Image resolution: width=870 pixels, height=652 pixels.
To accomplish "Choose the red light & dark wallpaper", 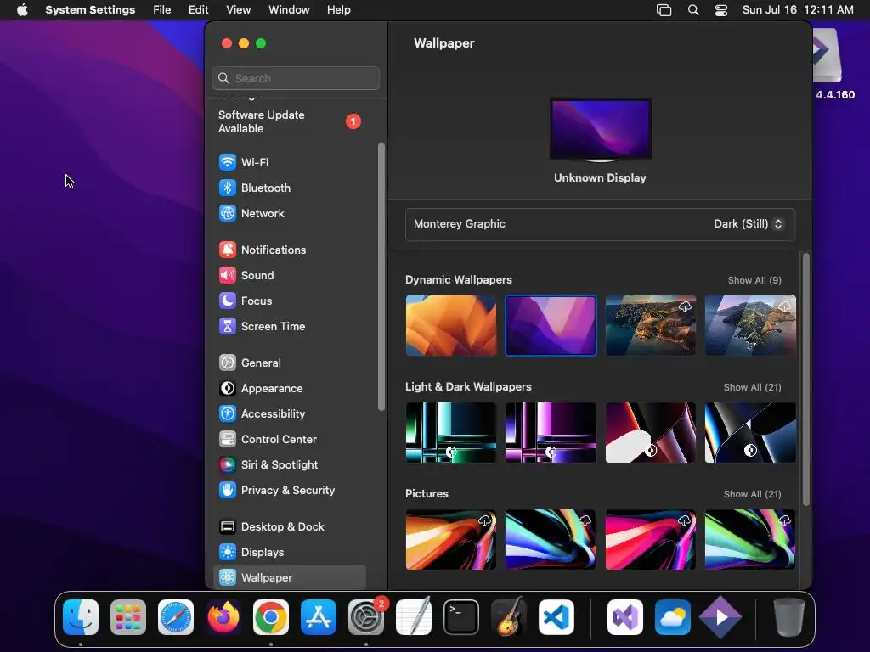I will click(650, 432).
